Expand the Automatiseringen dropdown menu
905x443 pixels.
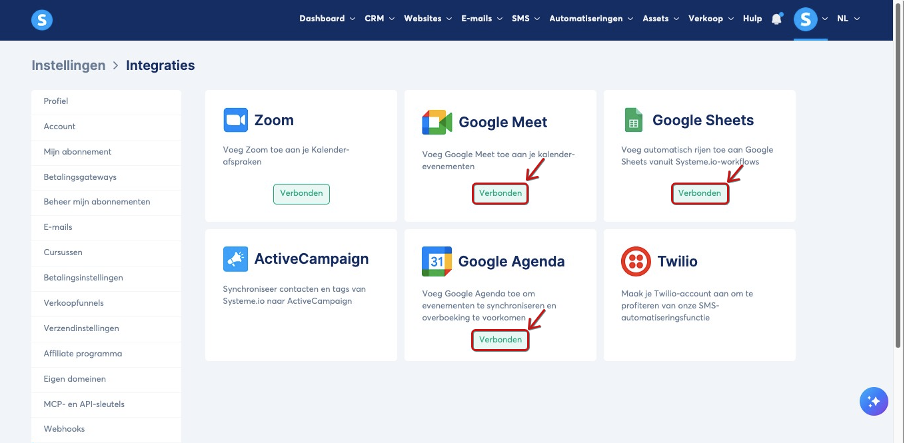pos(590,19)
